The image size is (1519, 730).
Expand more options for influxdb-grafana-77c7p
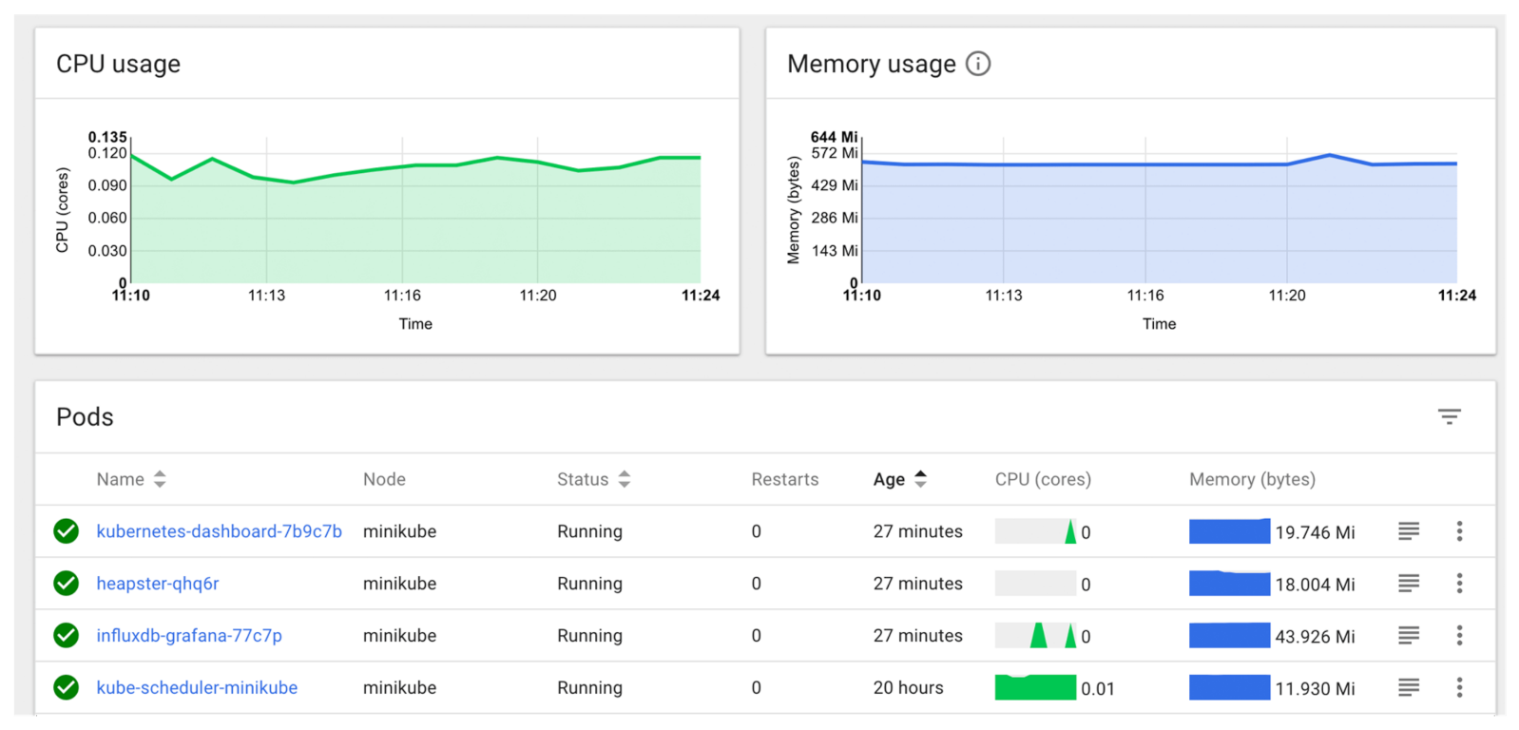[x=1459, y=635]
